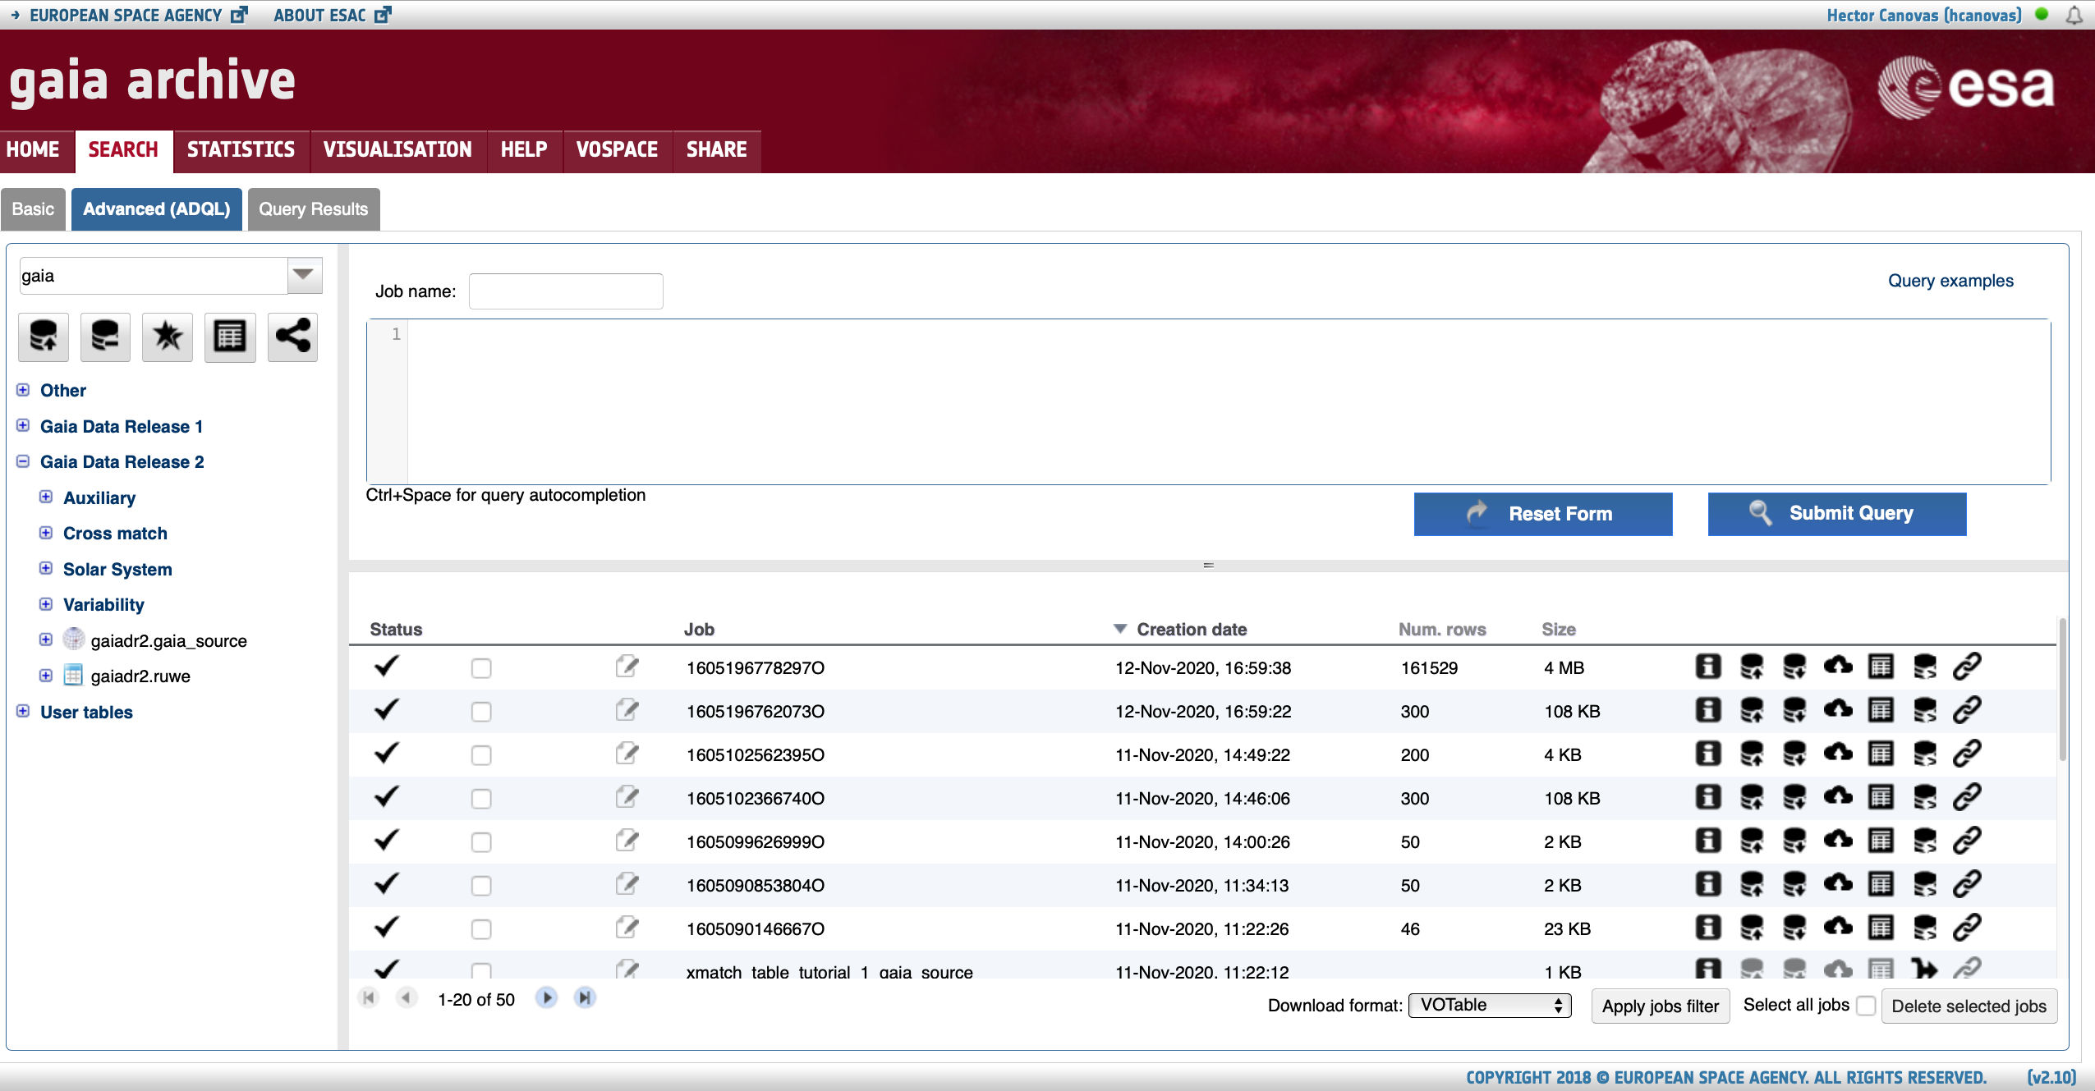Click the upload user table database icon
This screenshot has width=2095, height=1091.
pos(44,337)
